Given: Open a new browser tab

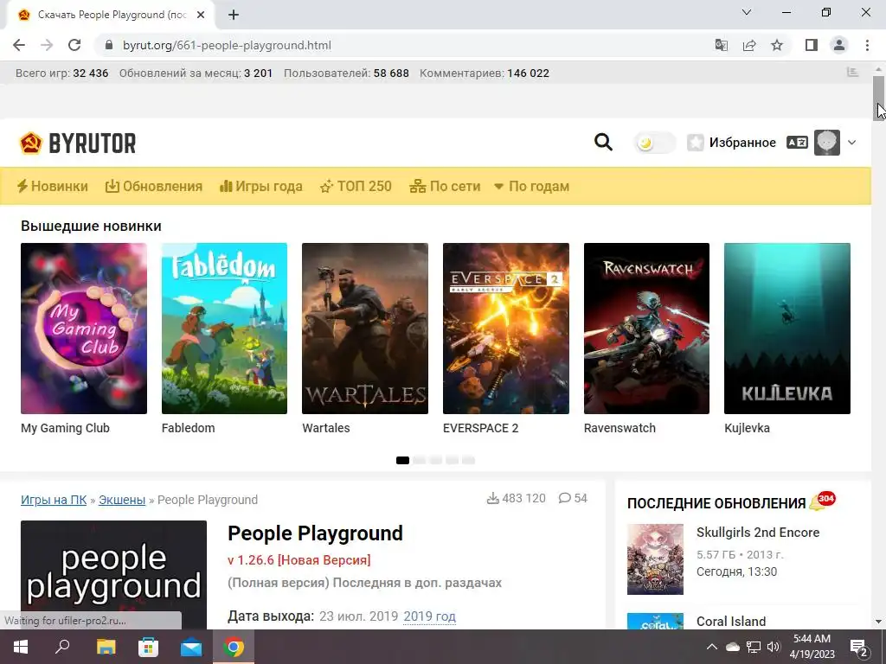Looking at the screenshot, I should [x=234, y=16].
